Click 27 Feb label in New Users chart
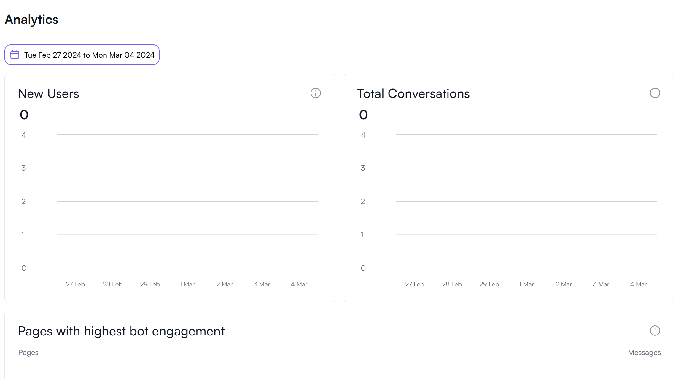 coord(75,284)
